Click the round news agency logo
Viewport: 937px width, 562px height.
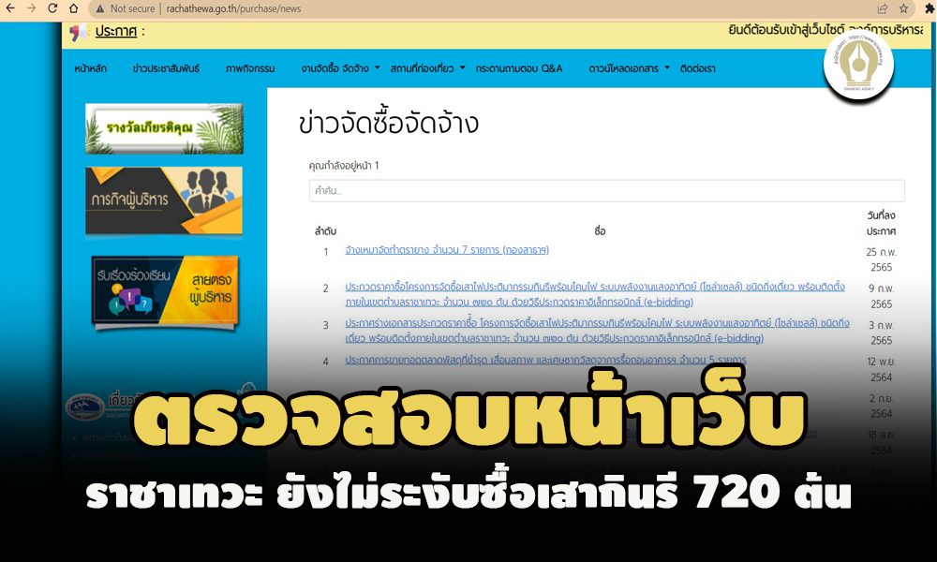click(859, 65)
